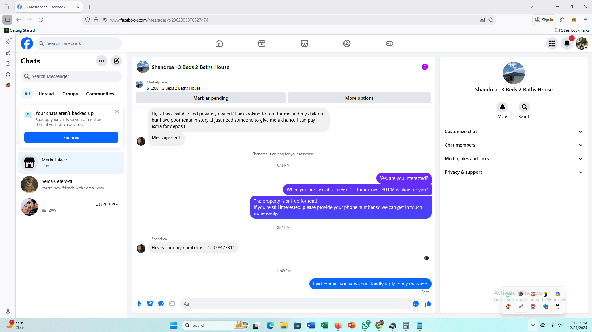Open Microsoft Word from taskbar
Viewport: 592px width, 332px height.
point(311,325)
